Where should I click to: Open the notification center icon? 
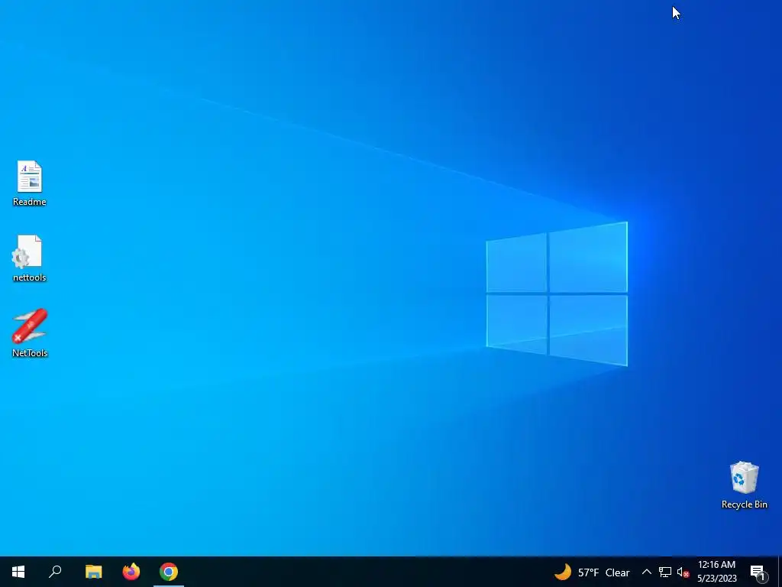pyautogui.click(x=758, y=572)
